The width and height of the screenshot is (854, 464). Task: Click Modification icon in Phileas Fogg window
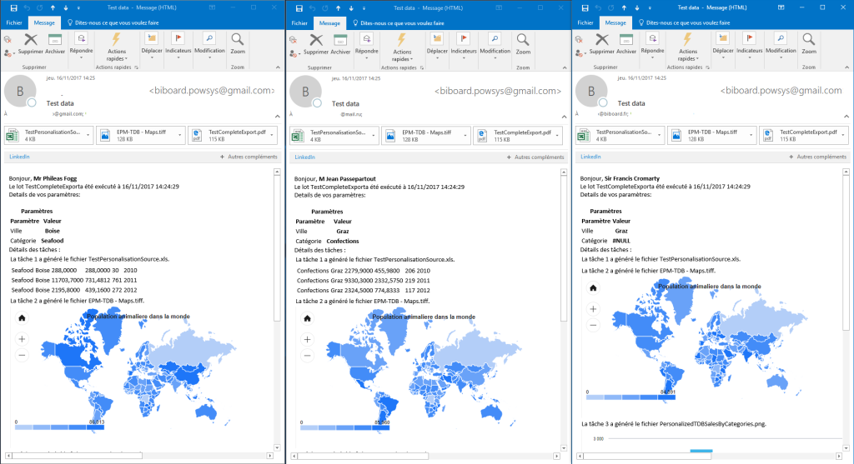(209, 38)
